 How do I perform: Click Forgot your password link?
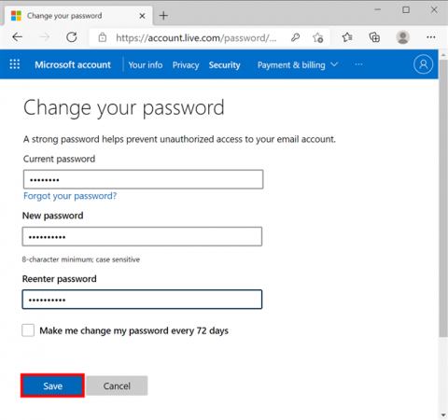click(x=70, y=196)
